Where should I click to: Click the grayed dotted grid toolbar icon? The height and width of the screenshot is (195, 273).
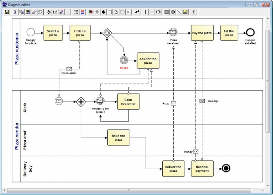(x=68, y=12)
